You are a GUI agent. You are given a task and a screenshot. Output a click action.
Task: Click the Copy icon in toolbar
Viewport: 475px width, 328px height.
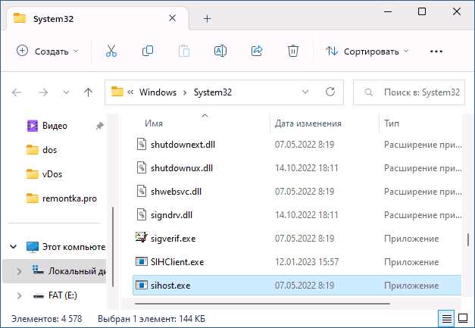click(x=148, y=52)
